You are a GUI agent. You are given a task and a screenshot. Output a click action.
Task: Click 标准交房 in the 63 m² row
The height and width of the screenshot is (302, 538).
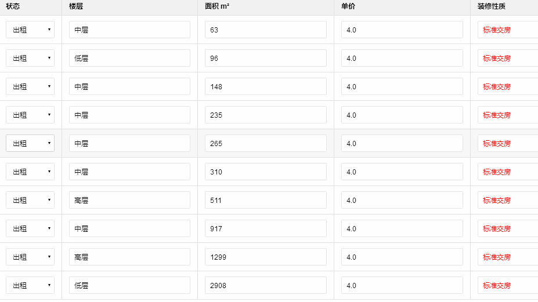(x=497, y=30)
